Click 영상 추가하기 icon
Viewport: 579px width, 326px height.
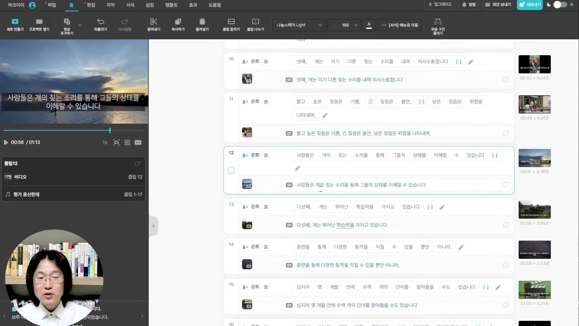(67, 26)
